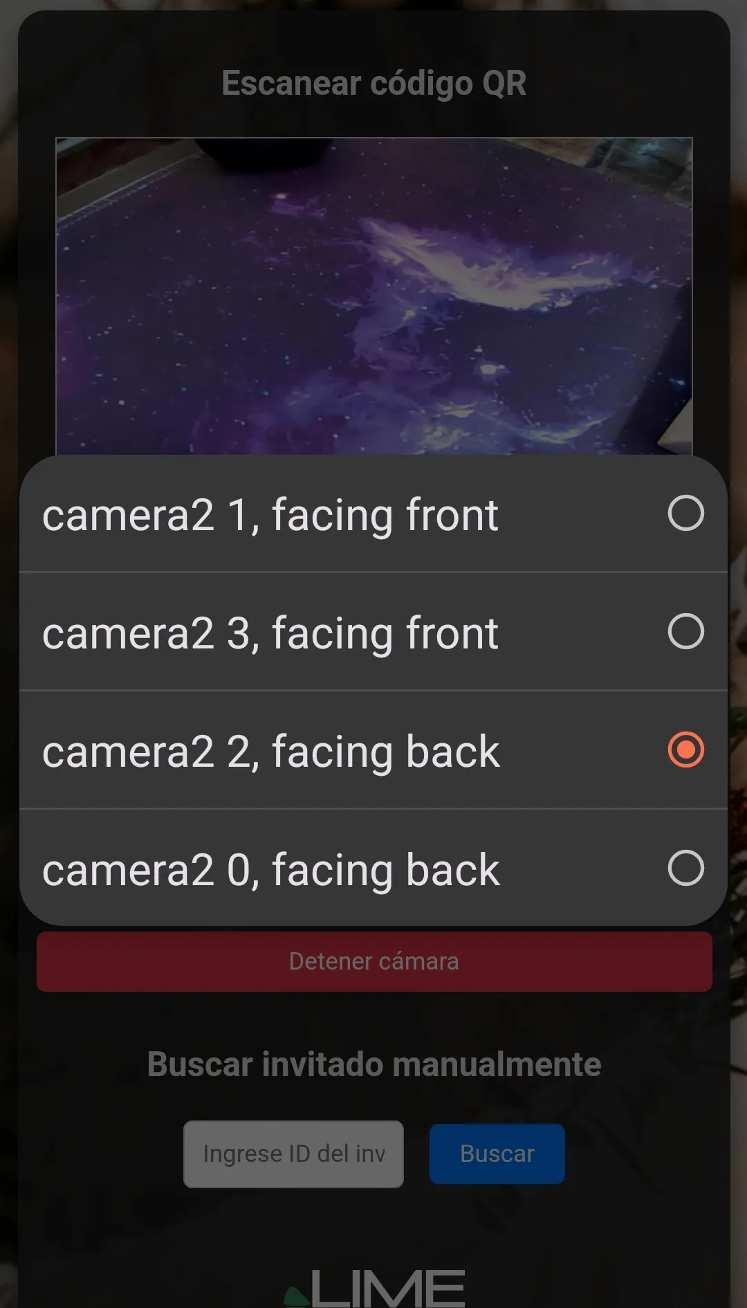Viewport: 747px width, 1308px height.
Task: Choose the "camera2 1, facing front" label
Action: pyautogui.click(x=270, y=516)
